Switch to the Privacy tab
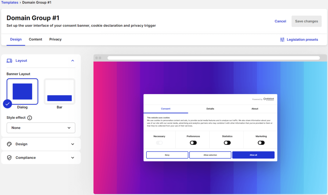 coord(55,39)
